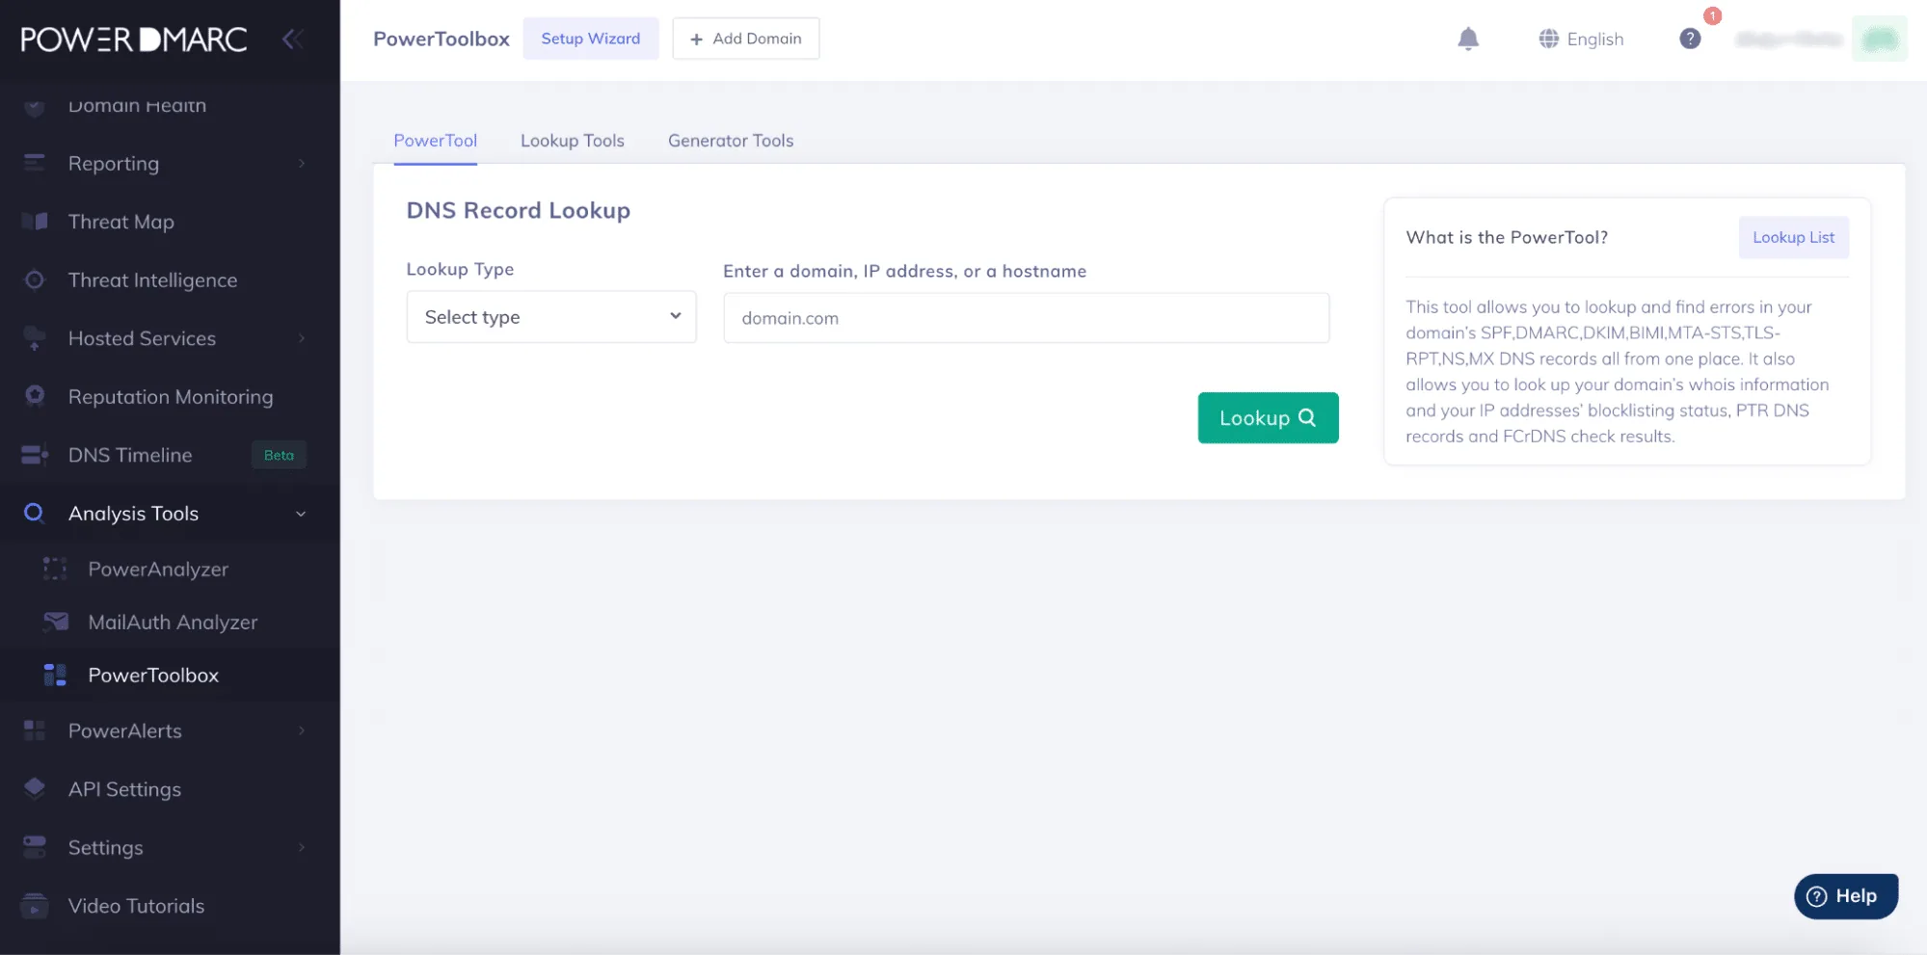This screenshot has width=1927, height=955.
Task: Expand the Settings submenu chevron
Action: coord(302,847)
